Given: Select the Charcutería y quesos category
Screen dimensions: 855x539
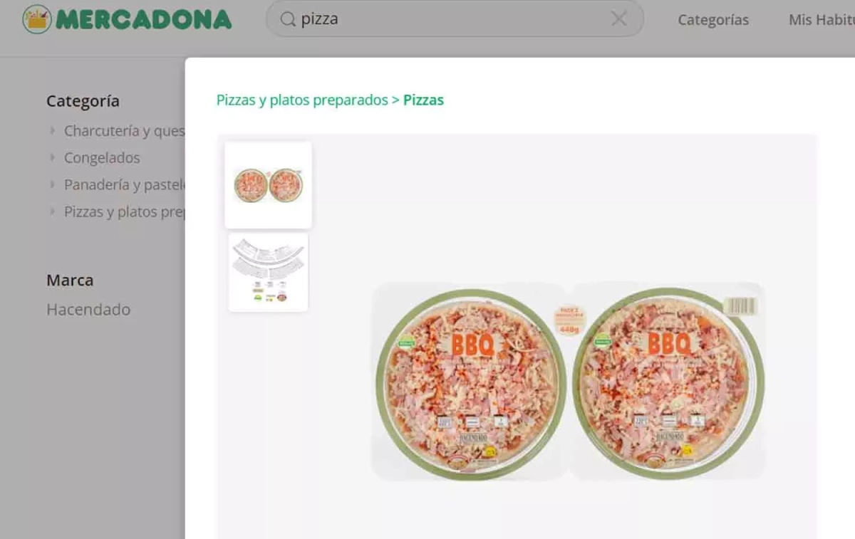Looking at the screenshot, I should pos(125,131).
